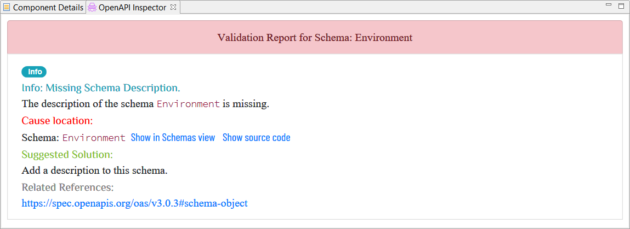Viewport: 630px width, 229px height.
Task: Click the red Cause location heading
Action: point(57,120)
